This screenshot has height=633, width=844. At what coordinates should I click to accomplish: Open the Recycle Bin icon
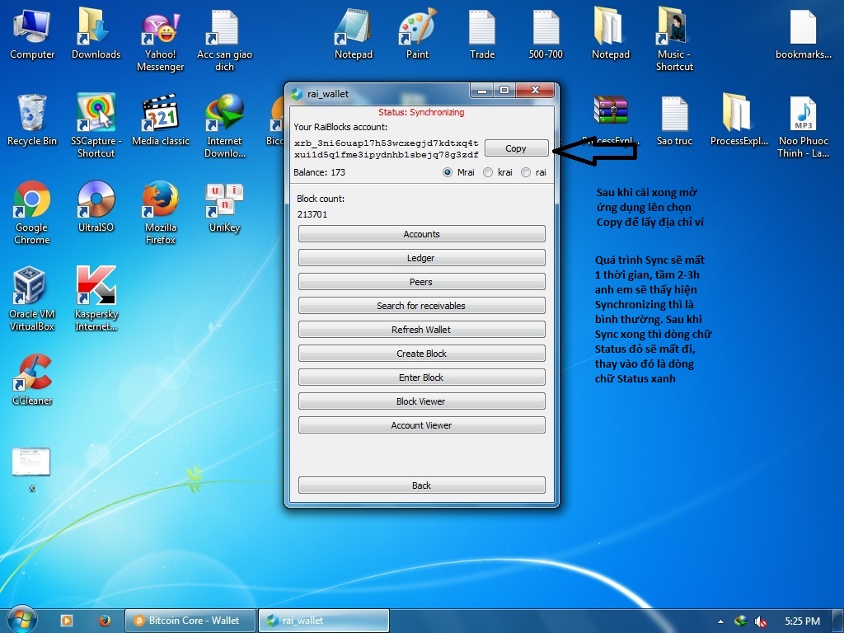click(x=31, y=114)
